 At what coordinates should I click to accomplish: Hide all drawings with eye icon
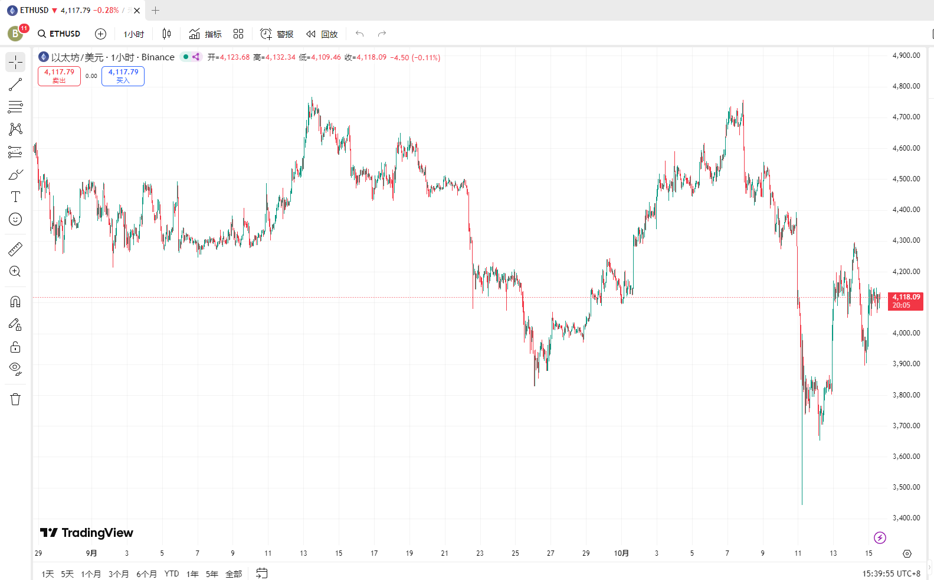tap(15, 369)
